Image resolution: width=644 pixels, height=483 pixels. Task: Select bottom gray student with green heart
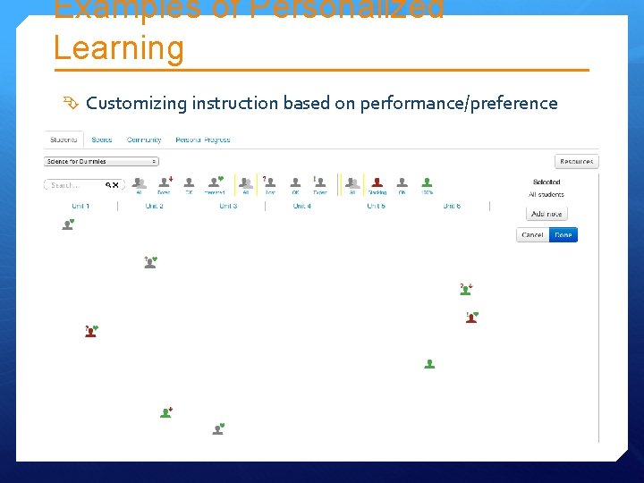[218, 428]
